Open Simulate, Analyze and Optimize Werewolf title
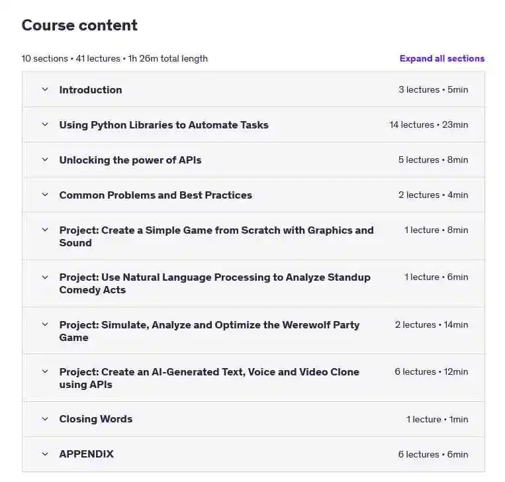Viewport: 505px width, 482px height. (x=209, y=331)
